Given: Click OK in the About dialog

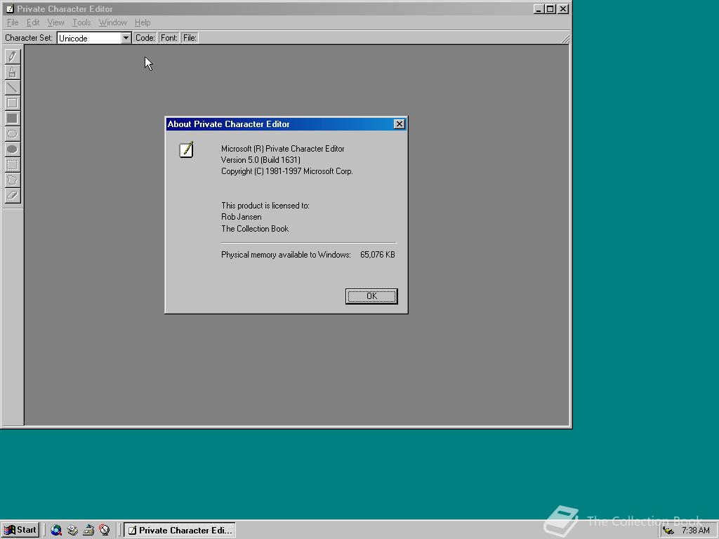Looking at the screenshot, I should (x=371, y=296).
